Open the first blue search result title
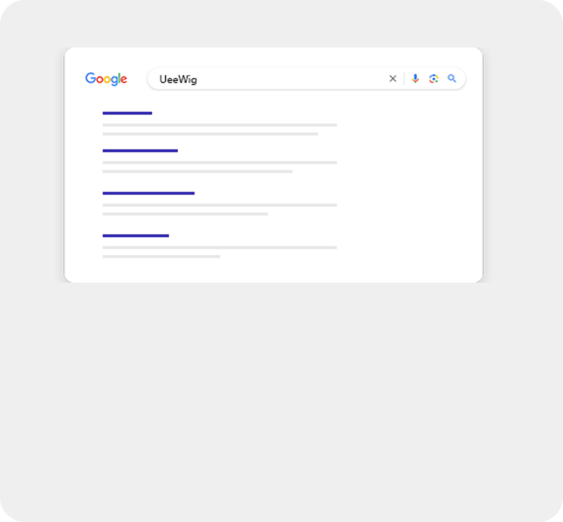The height and width of the screenshot is (522, 563). pyautogui.click(x=127, y=114)
